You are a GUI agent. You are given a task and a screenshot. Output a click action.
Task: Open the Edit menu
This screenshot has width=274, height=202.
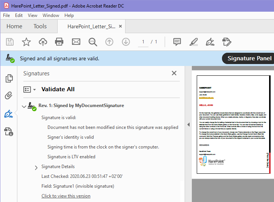[x=19, y=15]
